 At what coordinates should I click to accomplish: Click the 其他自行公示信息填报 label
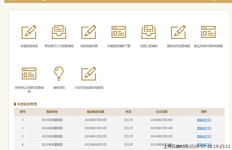coord(59,46)
